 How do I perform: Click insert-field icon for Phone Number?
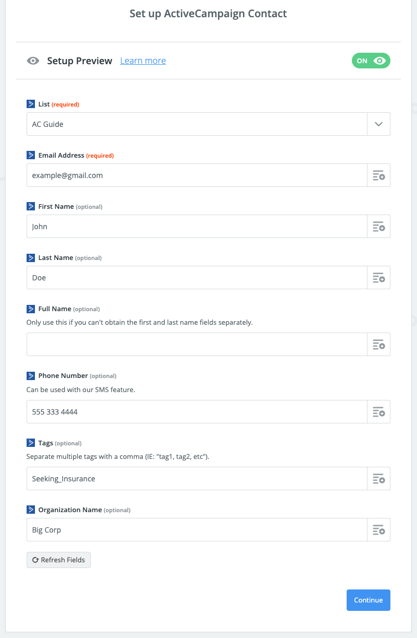pyautogui.click(x=378, y=412)
